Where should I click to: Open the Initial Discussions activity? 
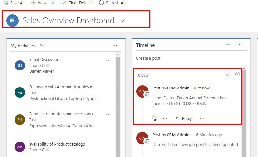point(45,59)
